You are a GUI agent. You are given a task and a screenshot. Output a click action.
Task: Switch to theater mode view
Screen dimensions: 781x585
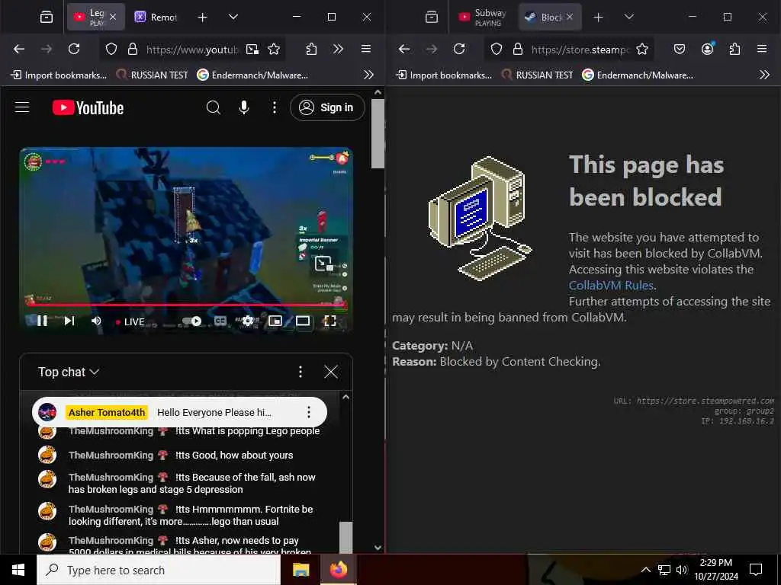(303, 321)
